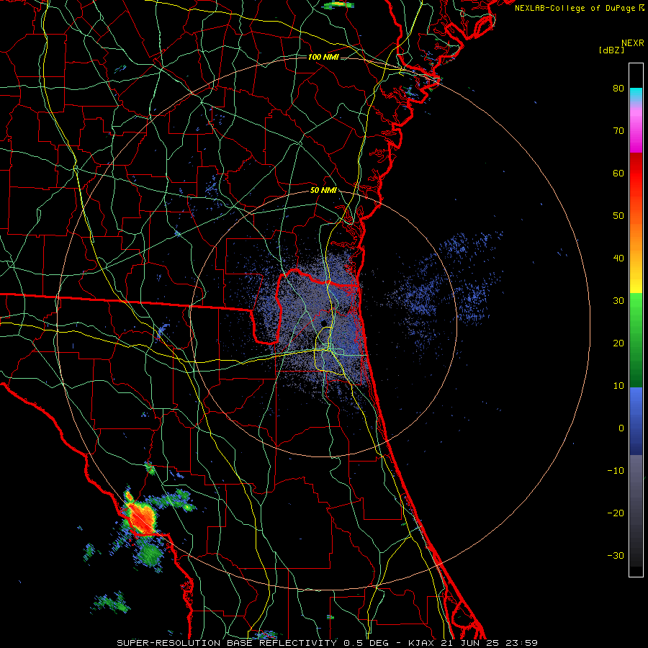The height and width of the screenshot is (648, 648).
Task: Click the 80 value on the dBZ scale
Action: tap(618, 89)
